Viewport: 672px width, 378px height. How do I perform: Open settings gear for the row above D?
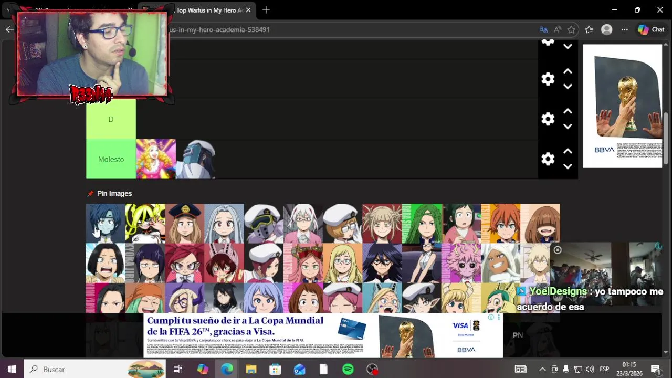(x=548, y=79)
